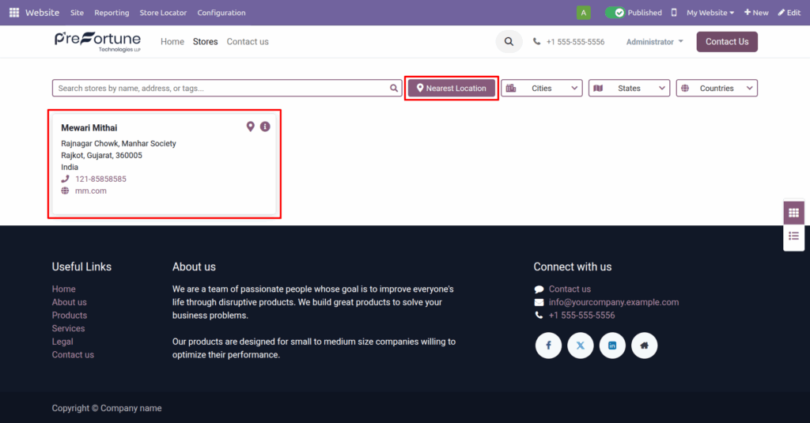Click the green A company avatar
Screen dimensions: 810x423
pos(583,13)
